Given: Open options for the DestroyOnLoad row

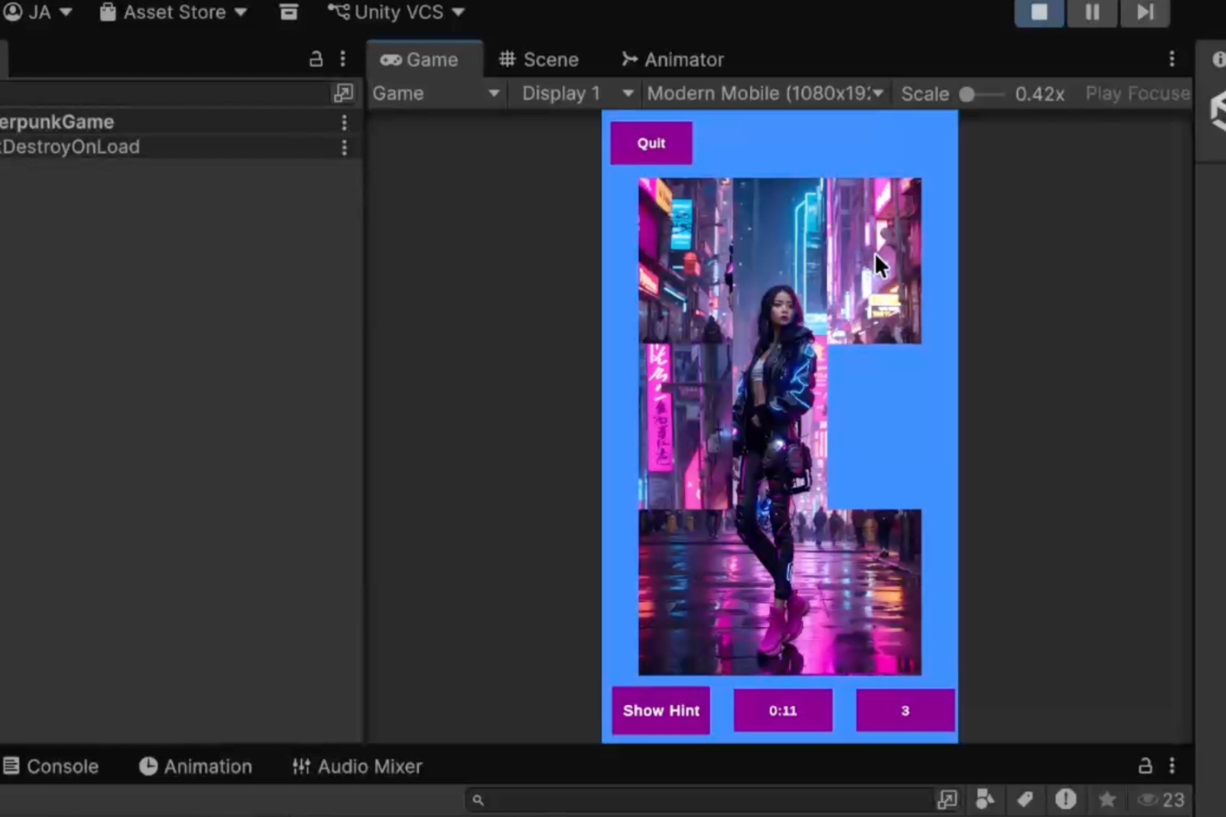Looking at the screenshot, I should click(x=344, y=147).
